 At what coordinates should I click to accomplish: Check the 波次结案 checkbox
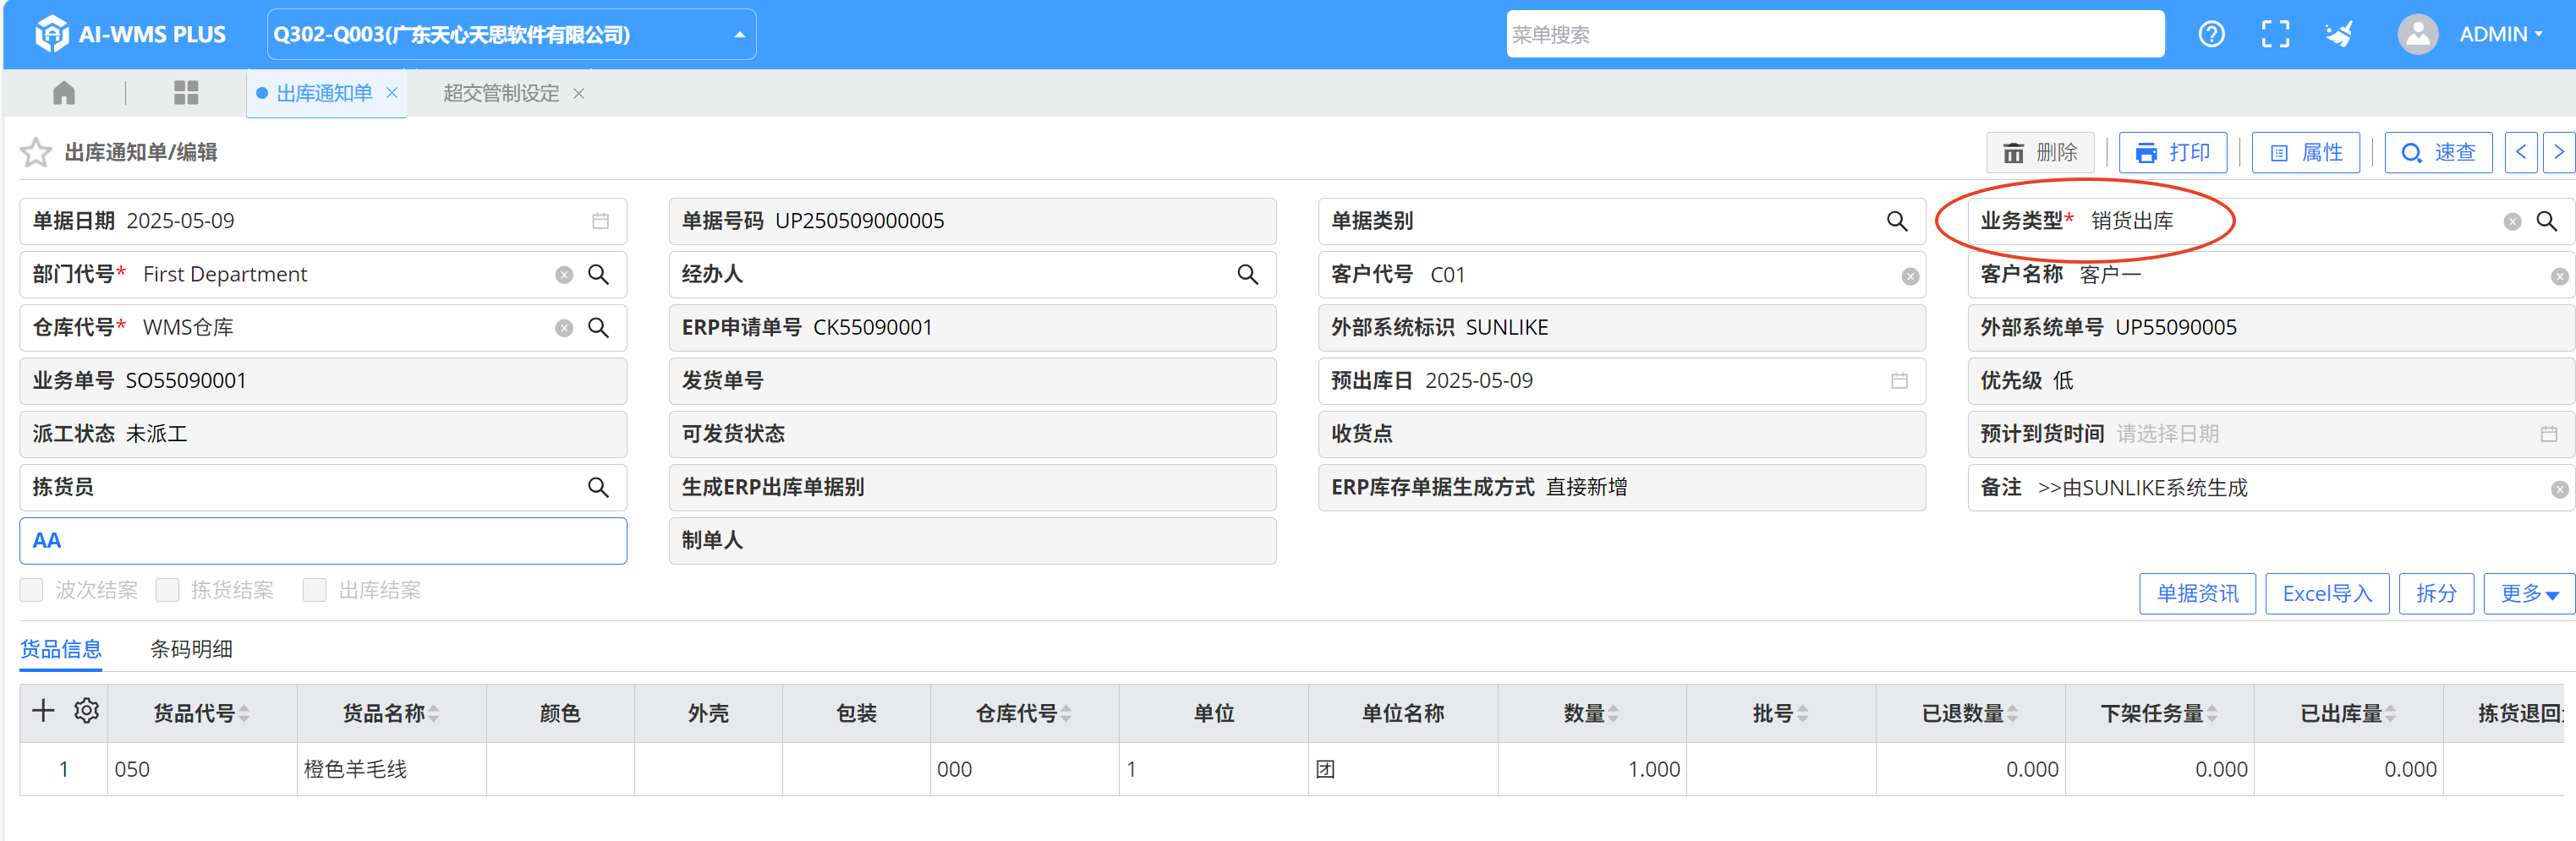(32, 590)
